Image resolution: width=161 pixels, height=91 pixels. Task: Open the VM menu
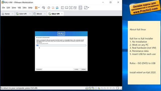coord(19,8)
